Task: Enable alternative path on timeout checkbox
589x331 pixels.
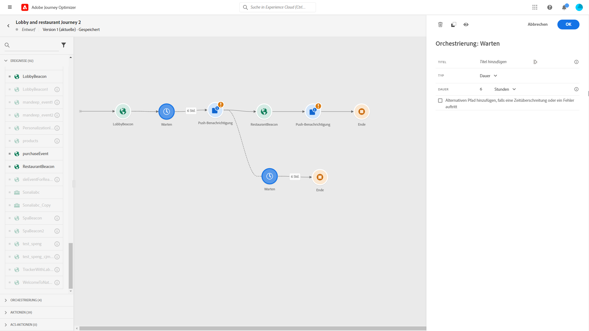Action: (x=440, y=101)
